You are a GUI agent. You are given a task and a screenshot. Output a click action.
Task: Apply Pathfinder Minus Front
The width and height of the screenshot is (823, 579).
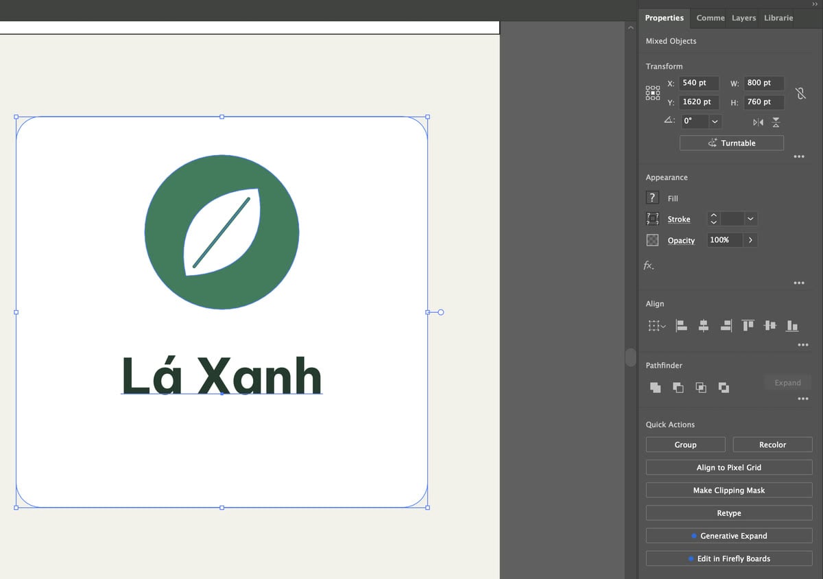click(678, 388)
